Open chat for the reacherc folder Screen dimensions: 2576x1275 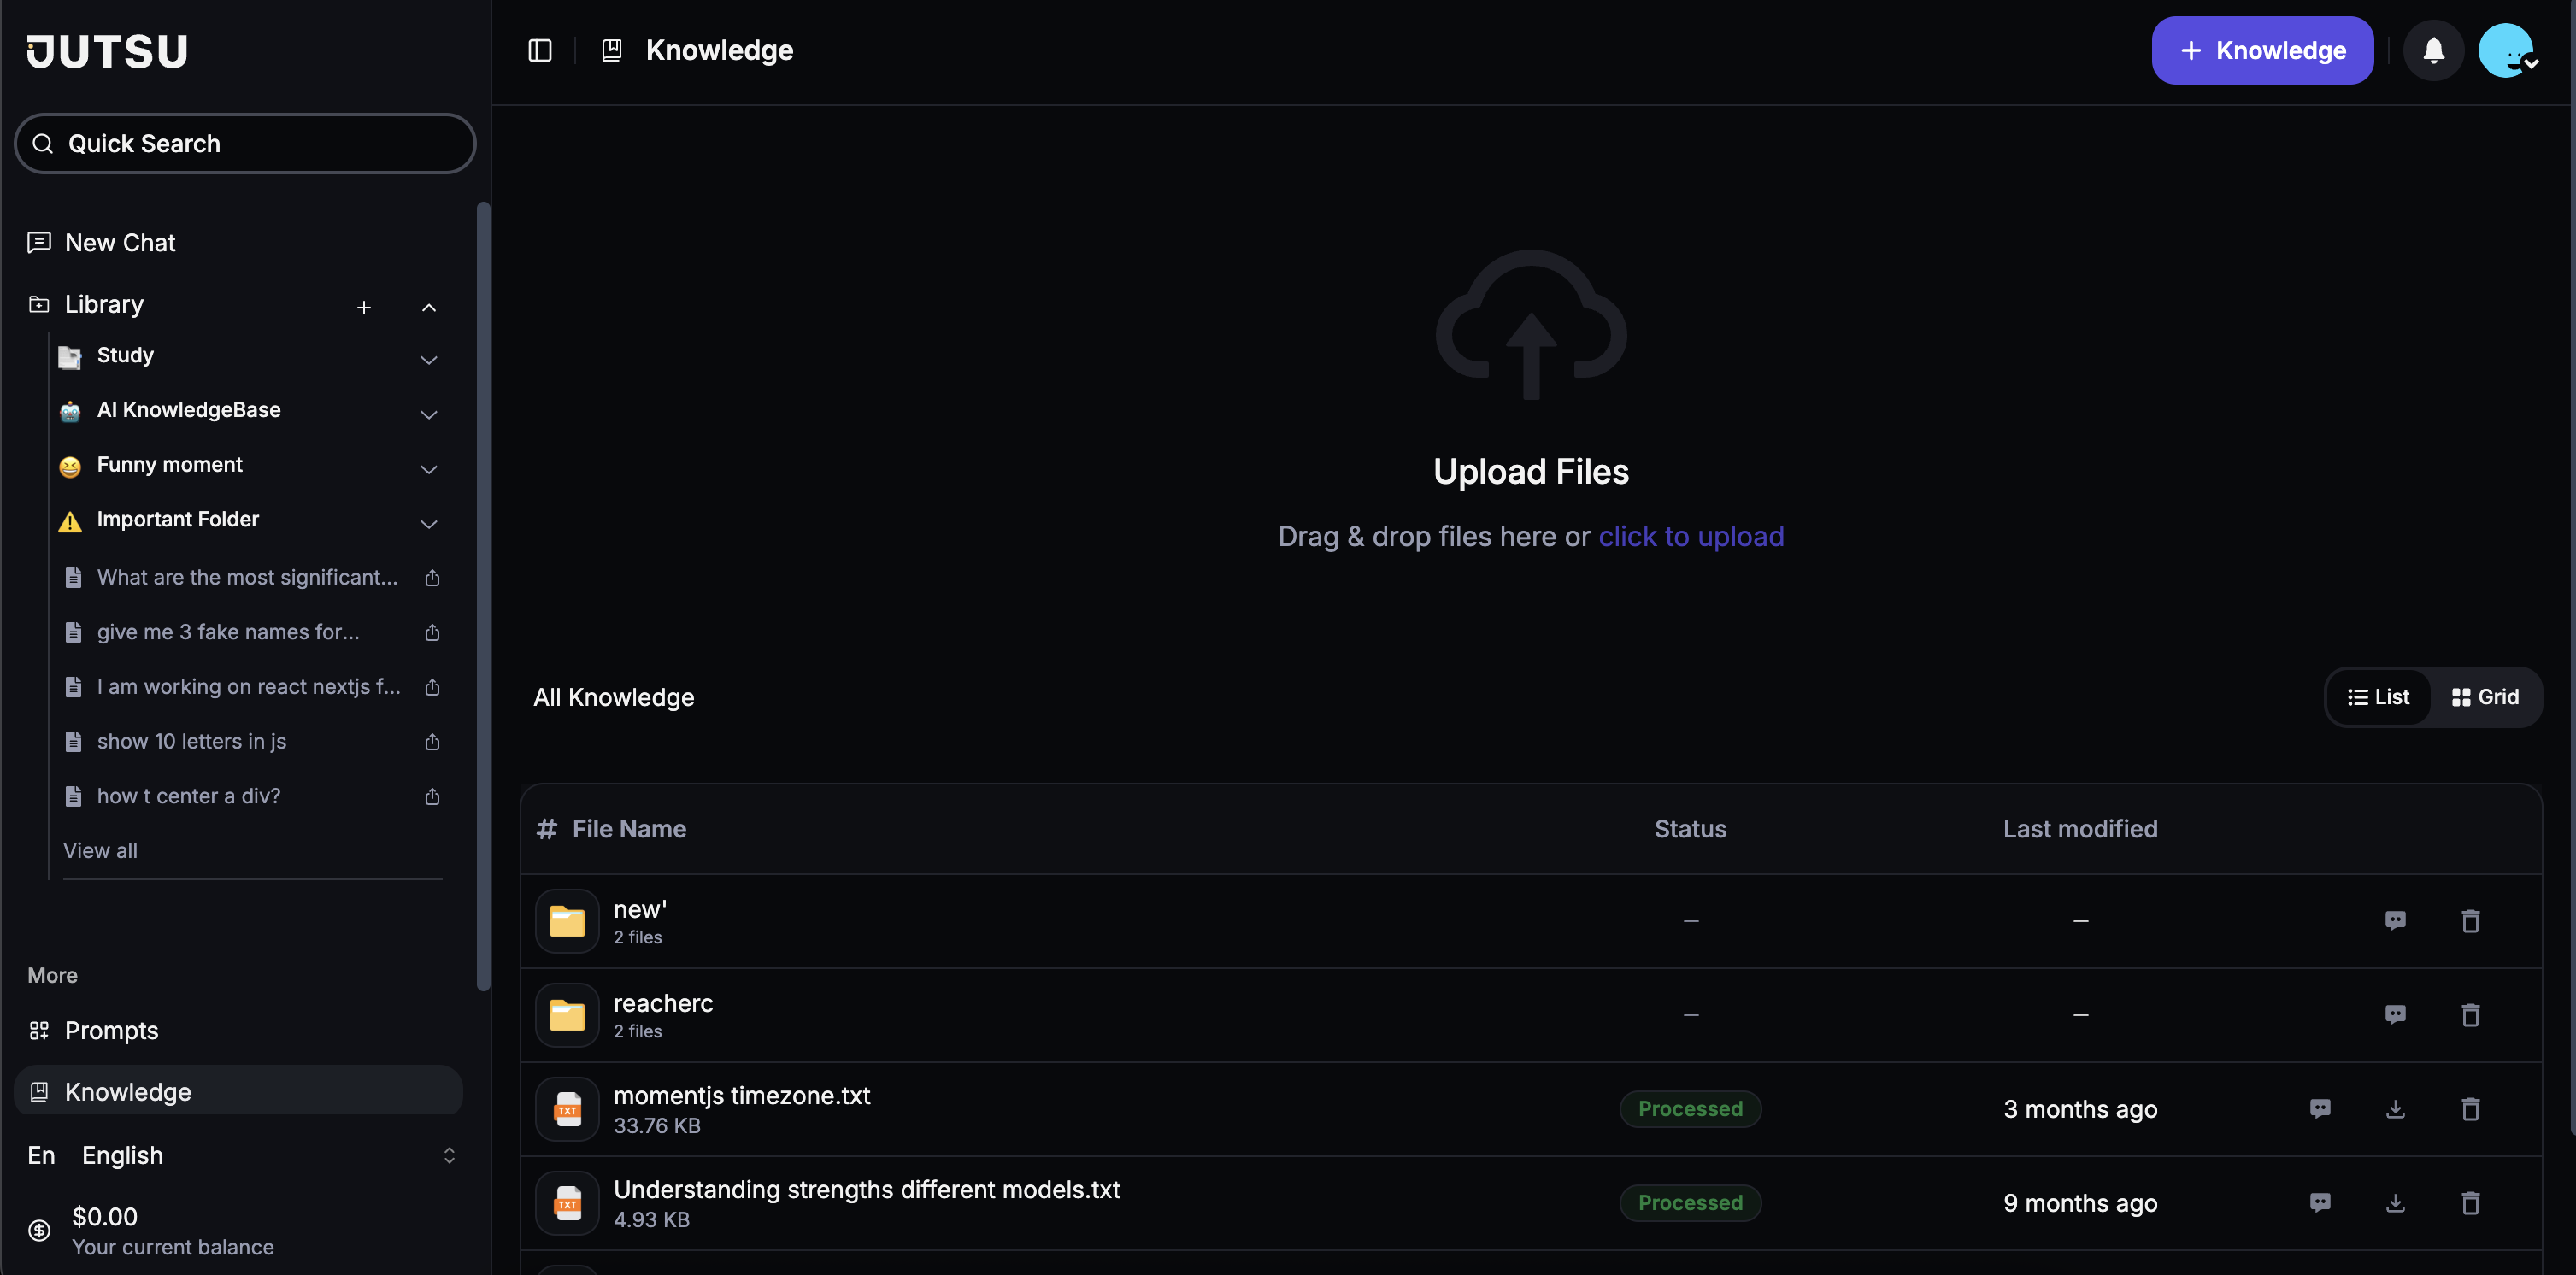coord(2395,1015)
